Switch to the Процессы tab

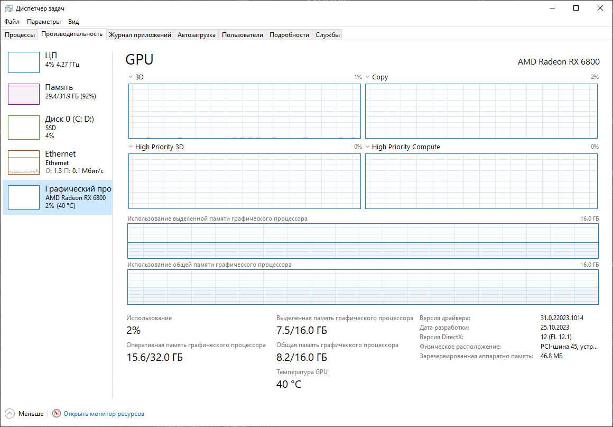(20, 35)
